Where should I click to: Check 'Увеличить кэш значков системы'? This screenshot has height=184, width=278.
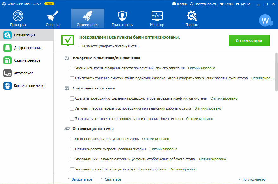72,159
